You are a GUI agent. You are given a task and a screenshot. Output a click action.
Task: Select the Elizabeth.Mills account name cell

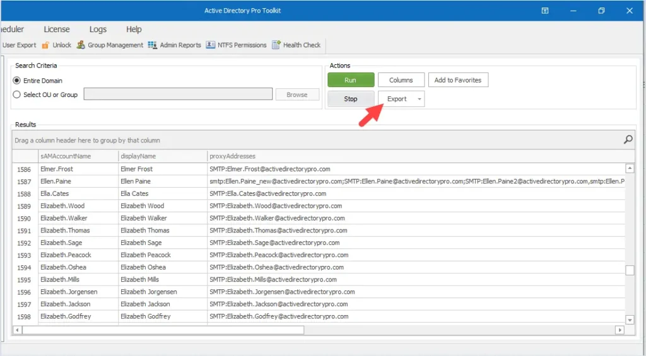tap(78, 280)
